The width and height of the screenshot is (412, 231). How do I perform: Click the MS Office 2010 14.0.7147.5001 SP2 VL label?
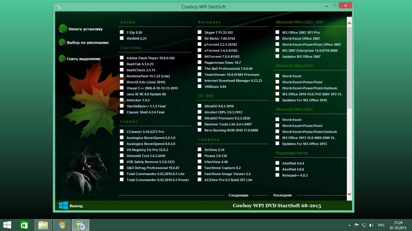[x=312, y=94]
